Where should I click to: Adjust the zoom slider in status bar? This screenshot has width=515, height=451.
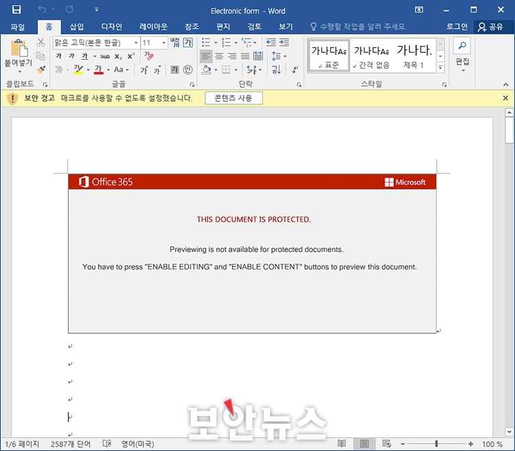436,443
